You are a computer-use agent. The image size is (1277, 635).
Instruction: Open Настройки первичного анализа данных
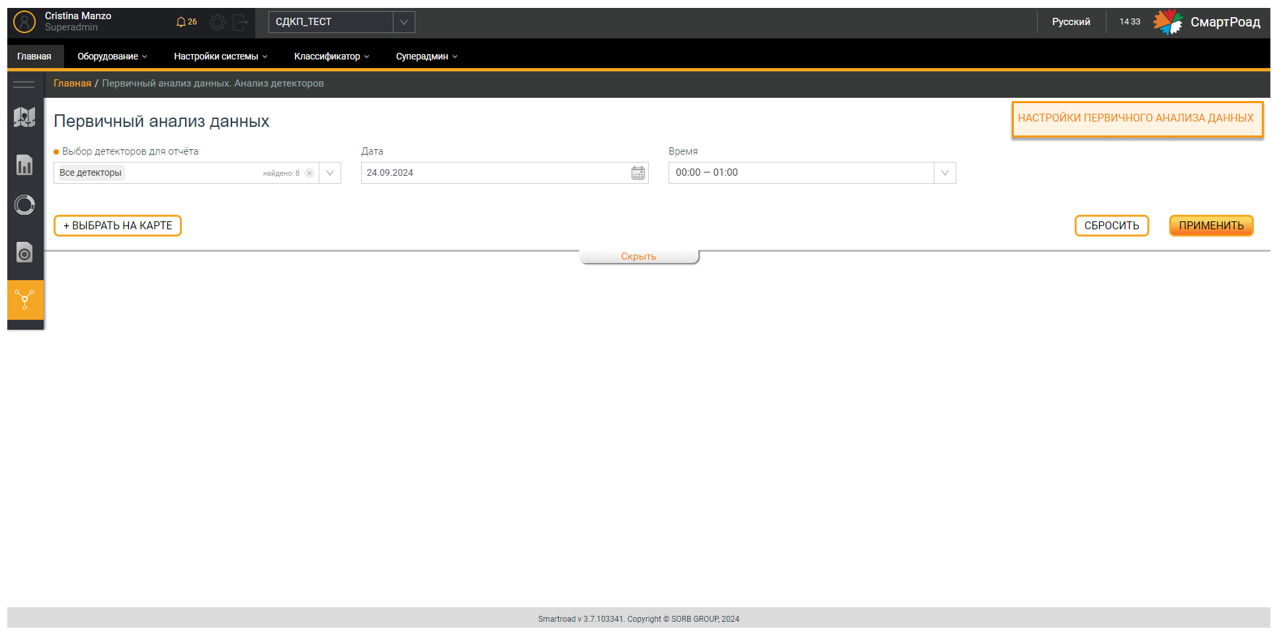[1137, 118]
